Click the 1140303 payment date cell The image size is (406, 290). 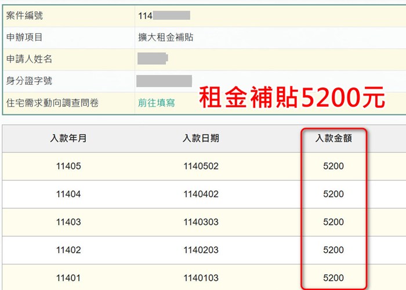(200, 222)
